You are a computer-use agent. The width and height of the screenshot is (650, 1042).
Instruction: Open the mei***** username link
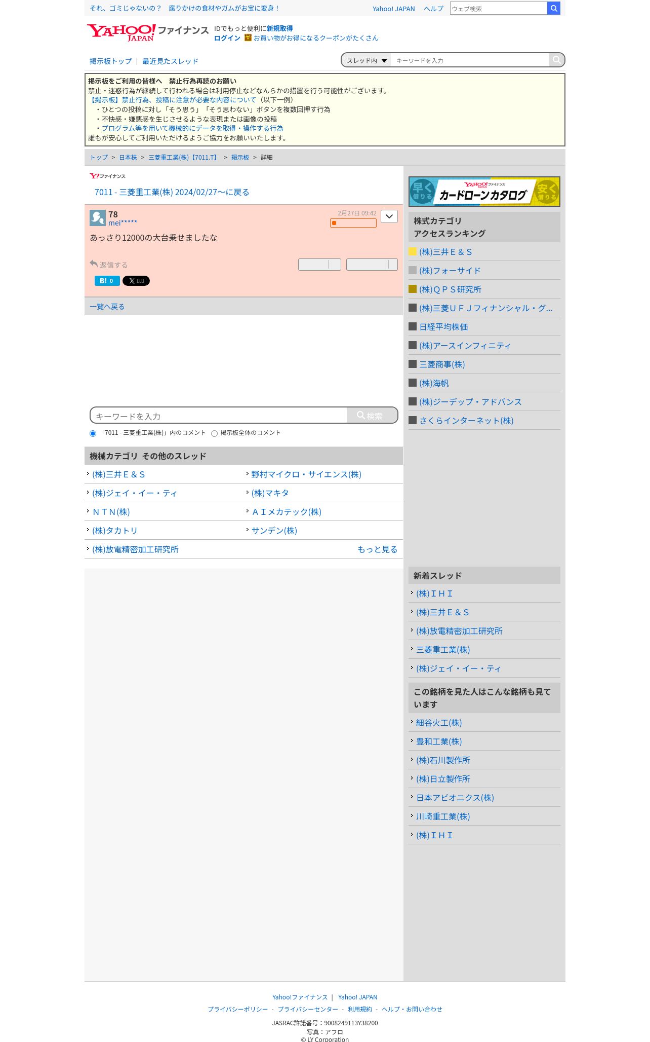click(123, 223)
